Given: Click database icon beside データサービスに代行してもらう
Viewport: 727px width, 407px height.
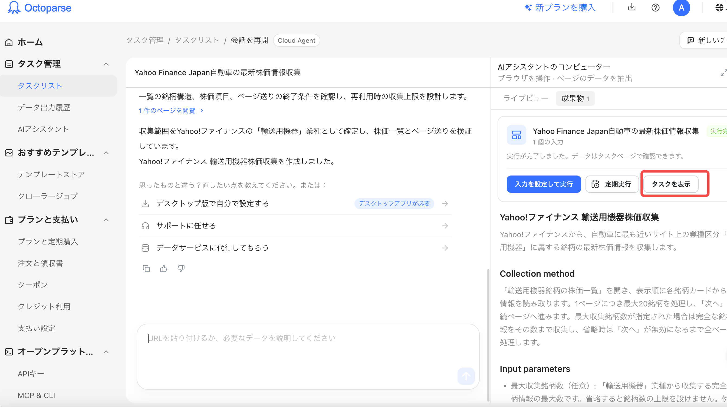Looking at the screenshot, I should pyautogui.click(x=145, y=248).
